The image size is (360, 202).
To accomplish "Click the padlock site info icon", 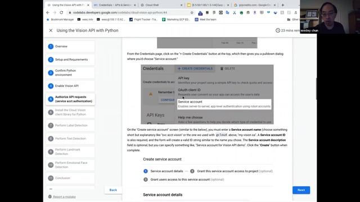I will click(x=70, y=12).
